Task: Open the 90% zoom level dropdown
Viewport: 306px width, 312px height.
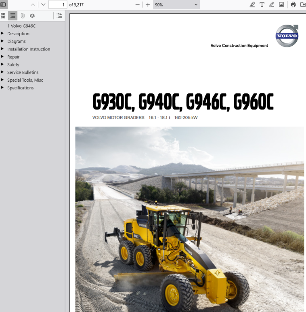Action: pyautogui.click(x=176, y=5)
